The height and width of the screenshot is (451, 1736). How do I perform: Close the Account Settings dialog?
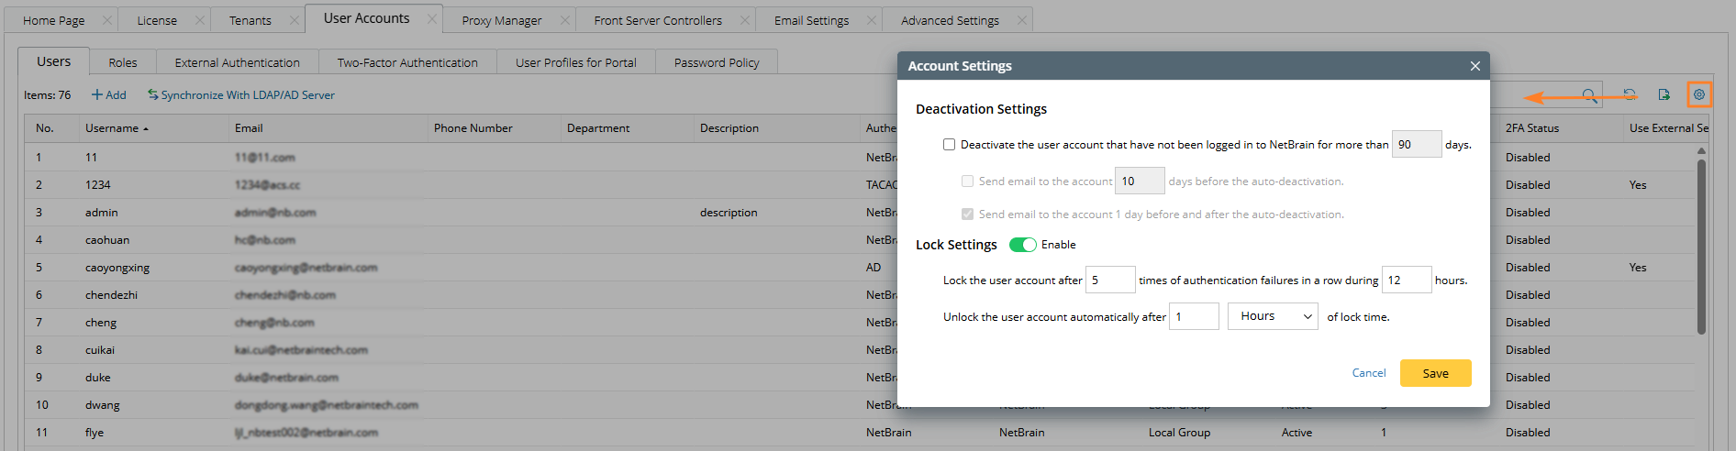pos(1475,66)
